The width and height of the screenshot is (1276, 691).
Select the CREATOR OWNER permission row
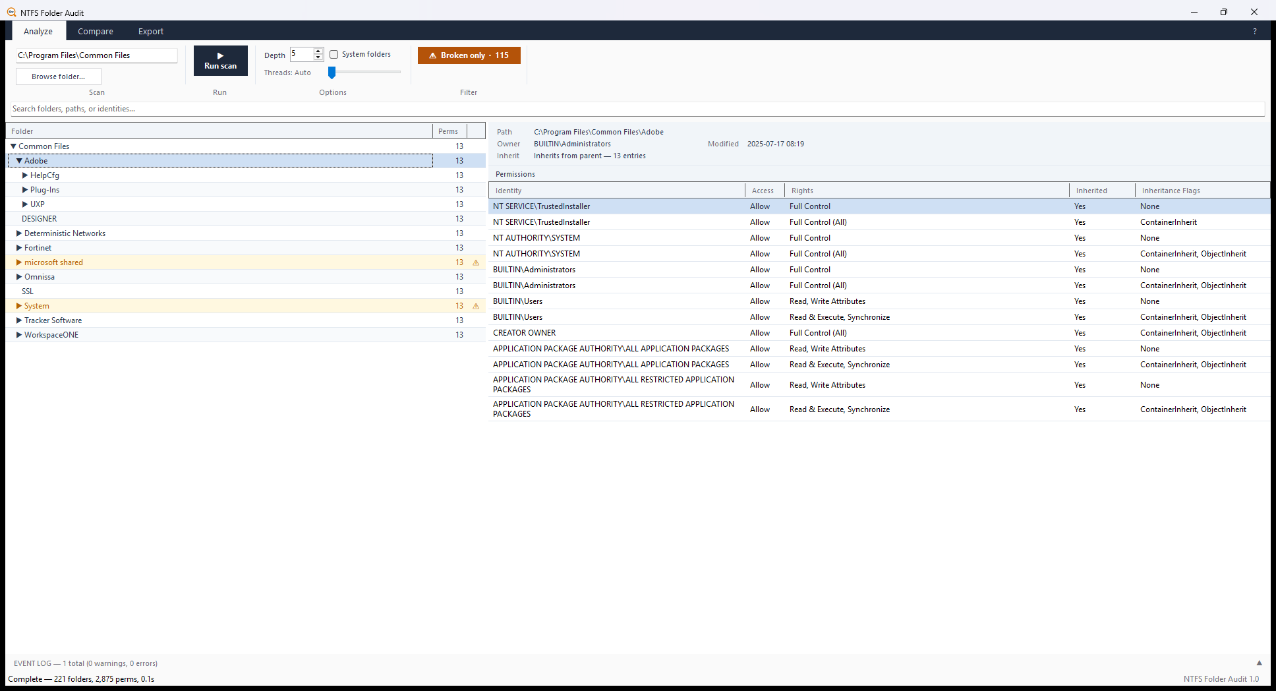pyautogui.click(x=879, y=333)
